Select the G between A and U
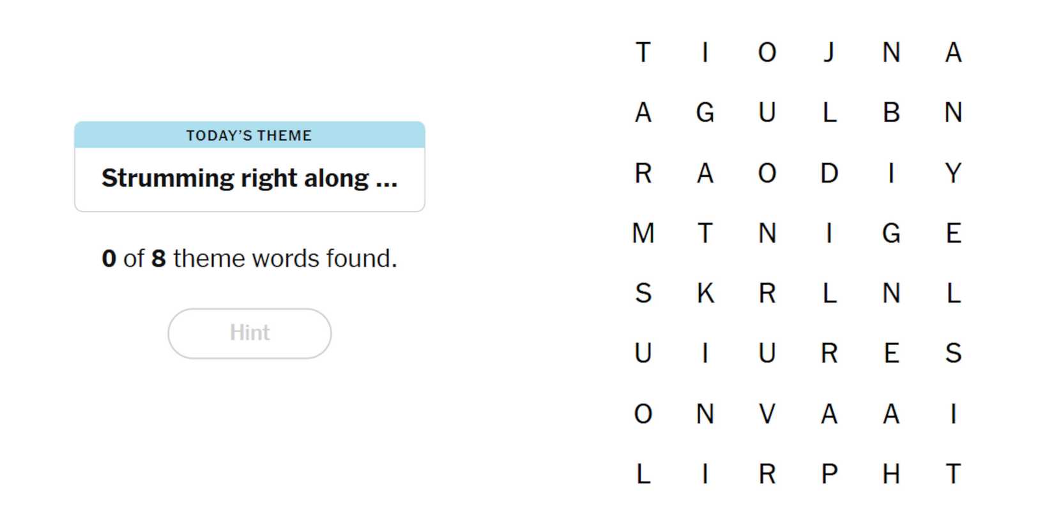Image resolution: width=1054 pixels, height=527 pixels. click(x=705, y=113)
